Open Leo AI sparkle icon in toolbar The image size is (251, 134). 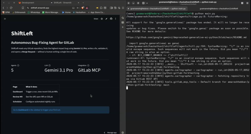pos(119,8)
